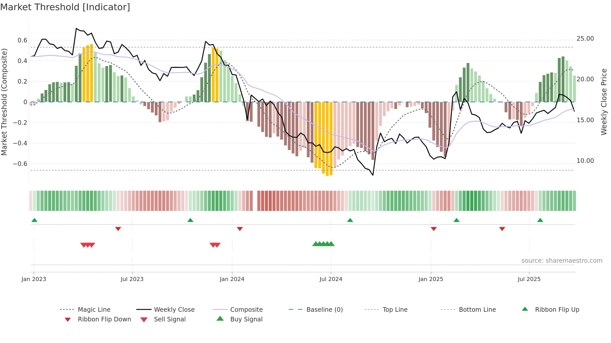Image resolution: width=611 pixels, height=343 pixels.
Task: Click the −0.4 composite axis label
Action: point(20,143)
